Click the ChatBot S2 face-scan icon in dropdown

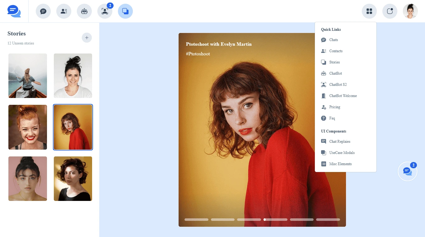(x=324, y=85)
